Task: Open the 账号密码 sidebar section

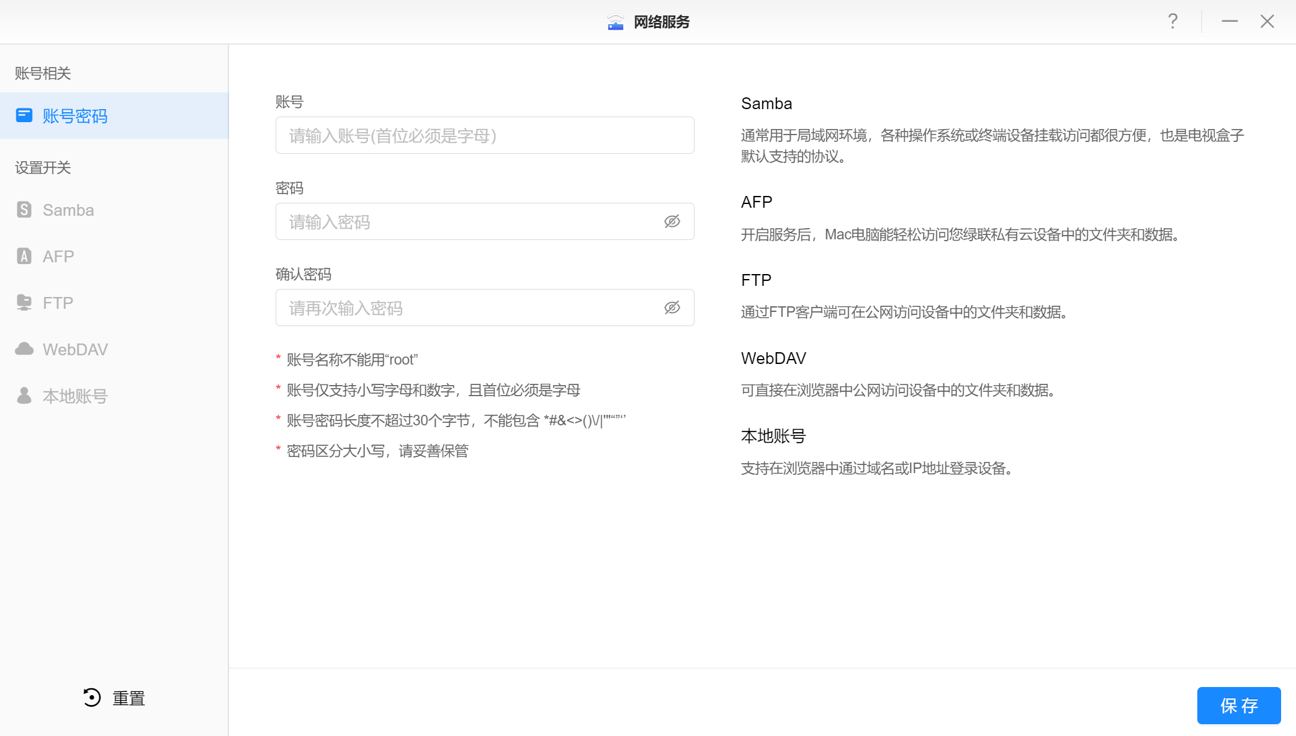Action: point(75,116)
